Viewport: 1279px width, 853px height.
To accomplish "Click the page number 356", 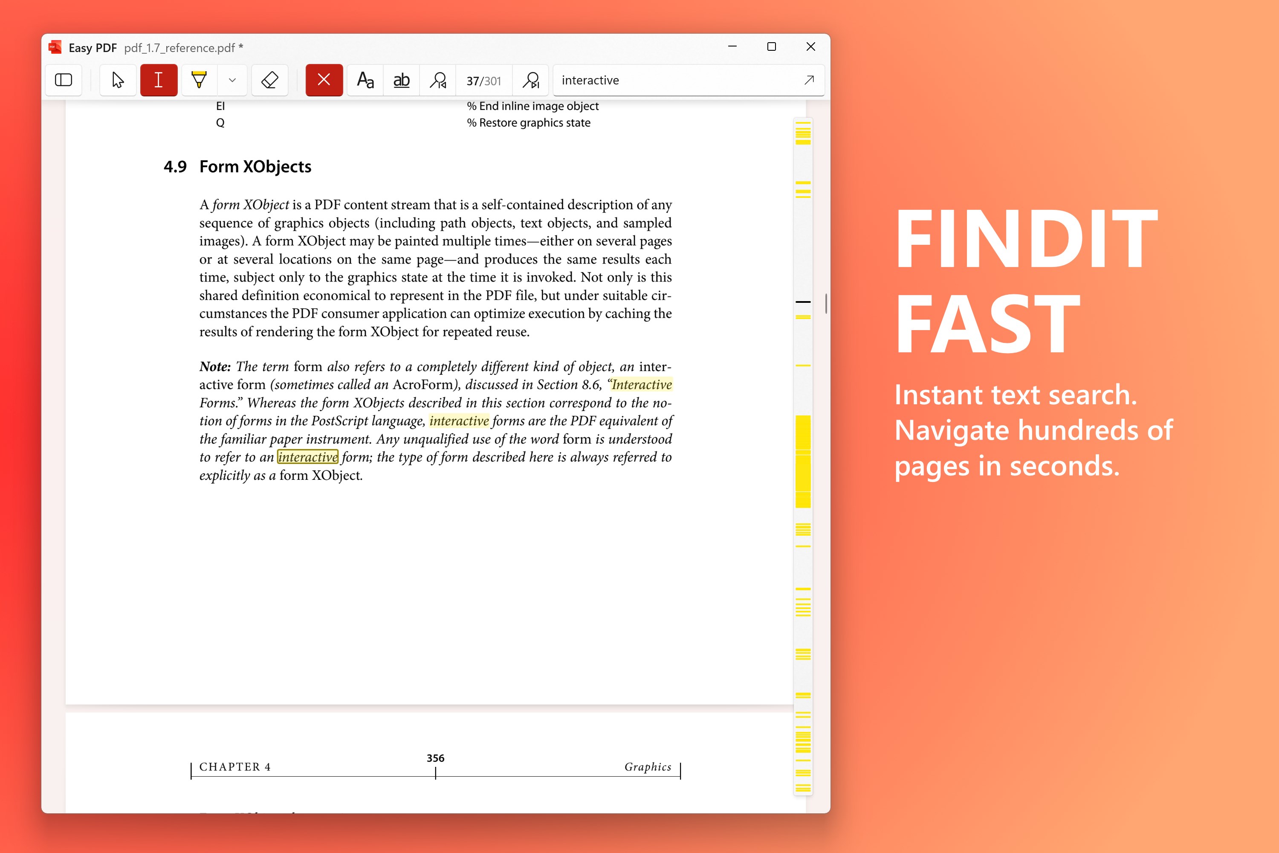I will (x=436, y=758).
